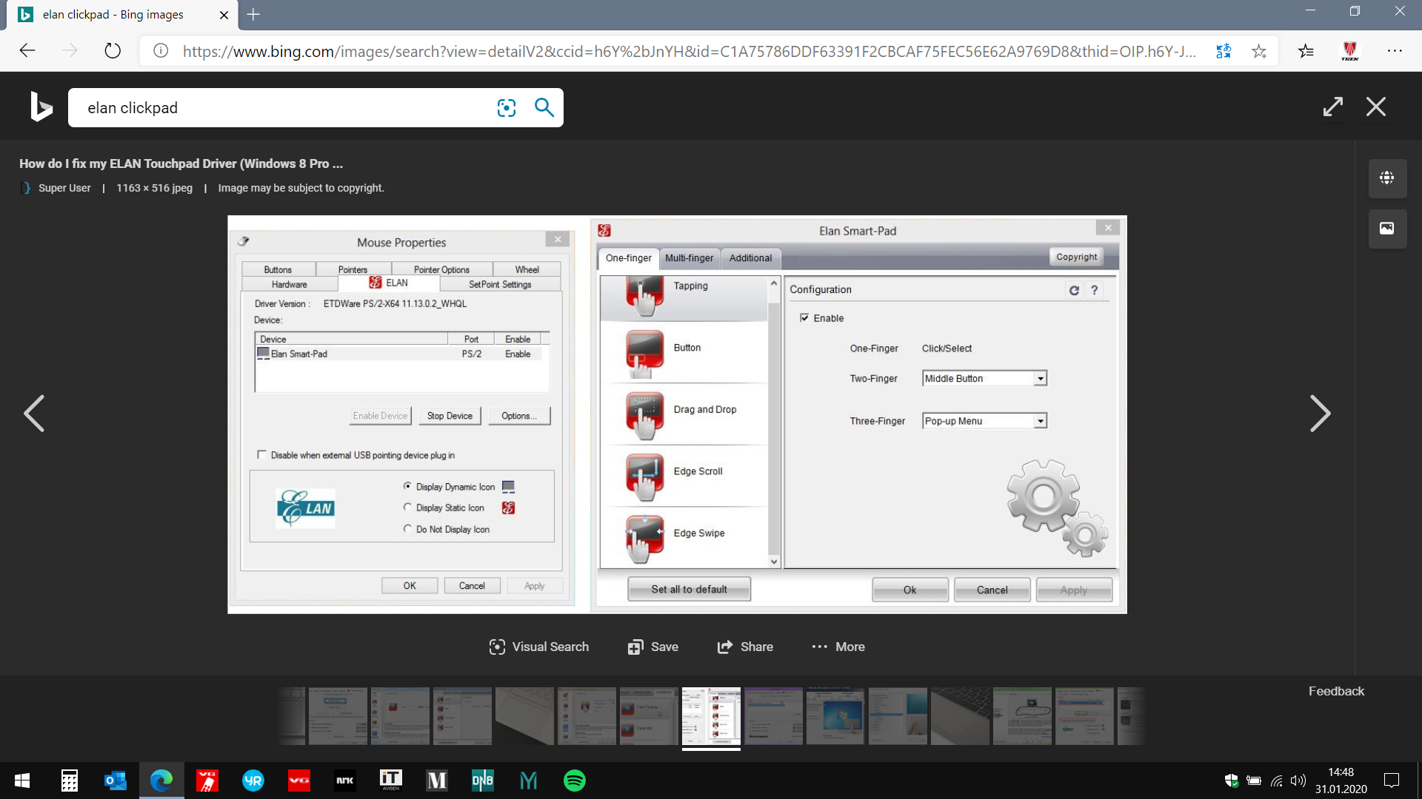Screen dimensions: 1422x799
Task: Check Disable when external USB pointing device plug in
Action: pyautogui.click(x=261, y=455)
